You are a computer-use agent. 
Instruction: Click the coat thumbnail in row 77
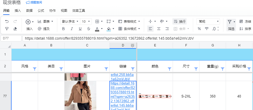click(80, 95)
